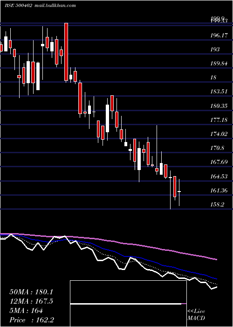Select the 180.35 price axis label
The image size is (233, 327).
pos(219,106)
